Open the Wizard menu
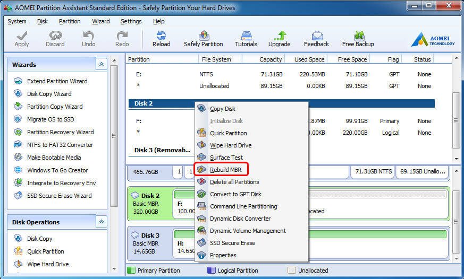Viewport: 464px width, 279px height. [x=100, y=21]
